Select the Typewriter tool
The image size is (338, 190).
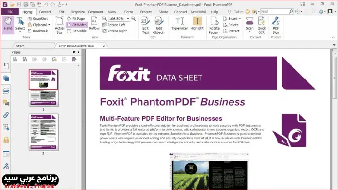(180, 24)
